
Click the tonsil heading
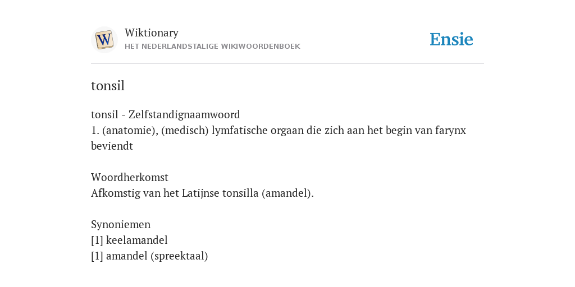tap(108, 86)
